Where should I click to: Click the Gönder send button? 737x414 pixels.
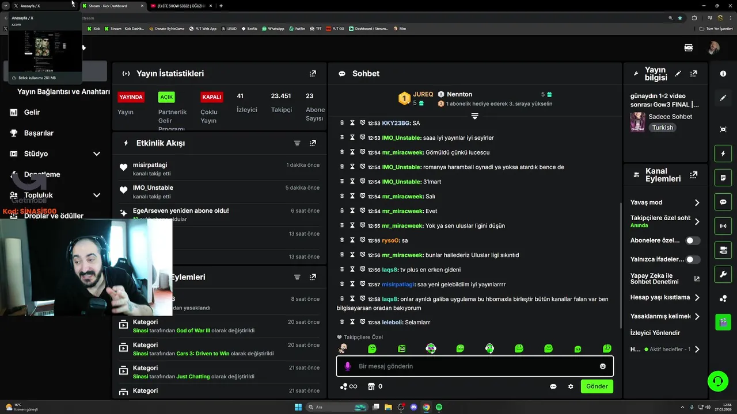(x=597, y=386)
